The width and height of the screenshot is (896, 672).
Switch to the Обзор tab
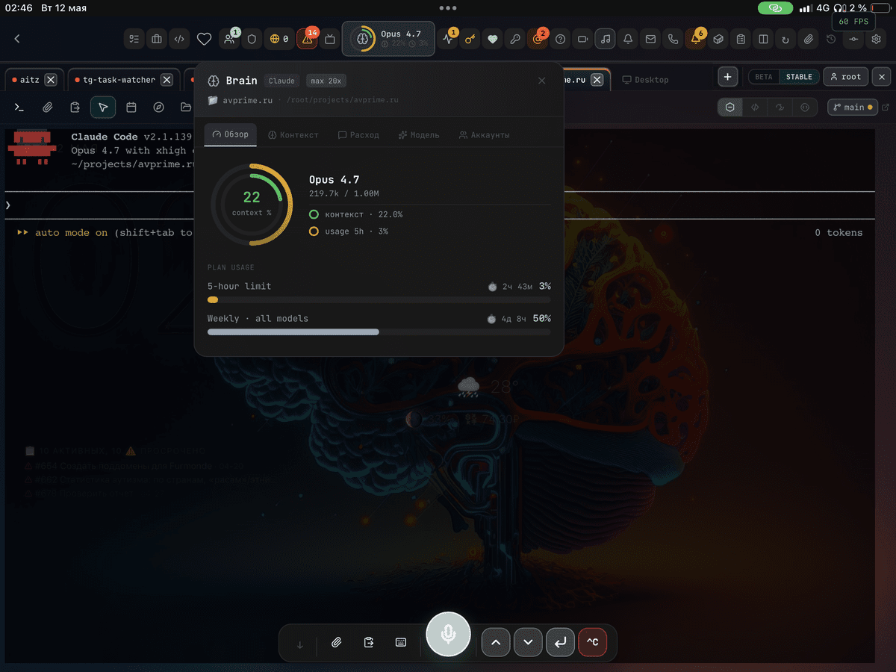[231, 135]
